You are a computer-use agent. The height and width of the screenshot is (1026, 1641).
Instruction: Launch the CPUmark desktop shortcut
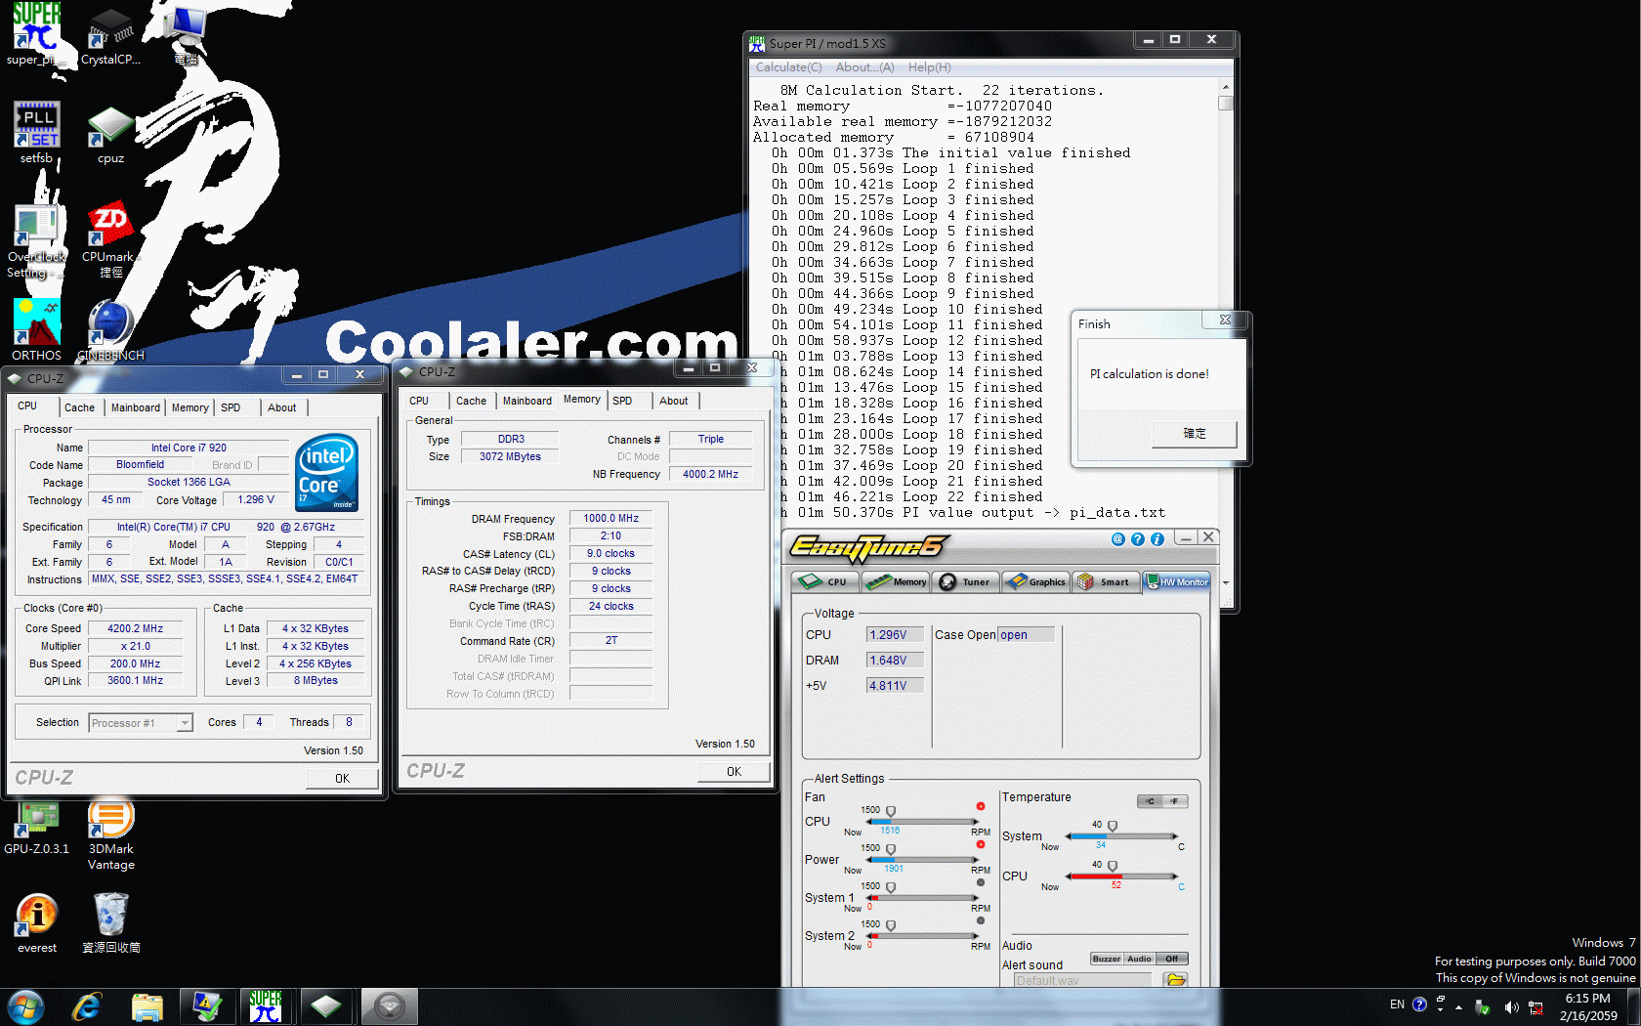110,240
